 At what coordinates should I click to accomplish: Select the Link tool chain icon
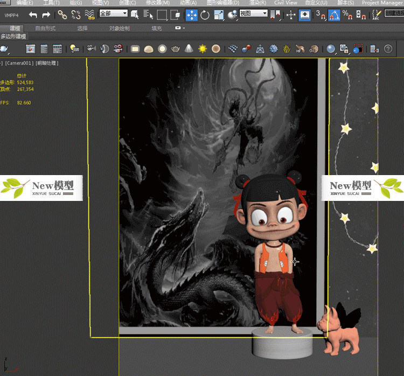point(62,15)
